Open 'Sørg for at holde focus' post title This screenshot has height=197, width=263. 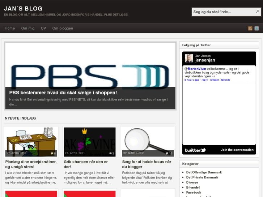pos(147,164)
